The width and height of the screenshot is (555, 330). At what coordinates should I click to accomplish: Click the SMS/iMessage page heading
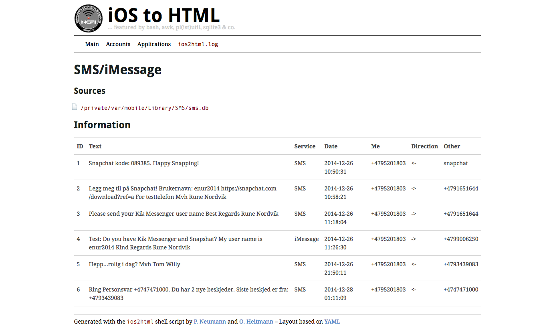point(118,70)
